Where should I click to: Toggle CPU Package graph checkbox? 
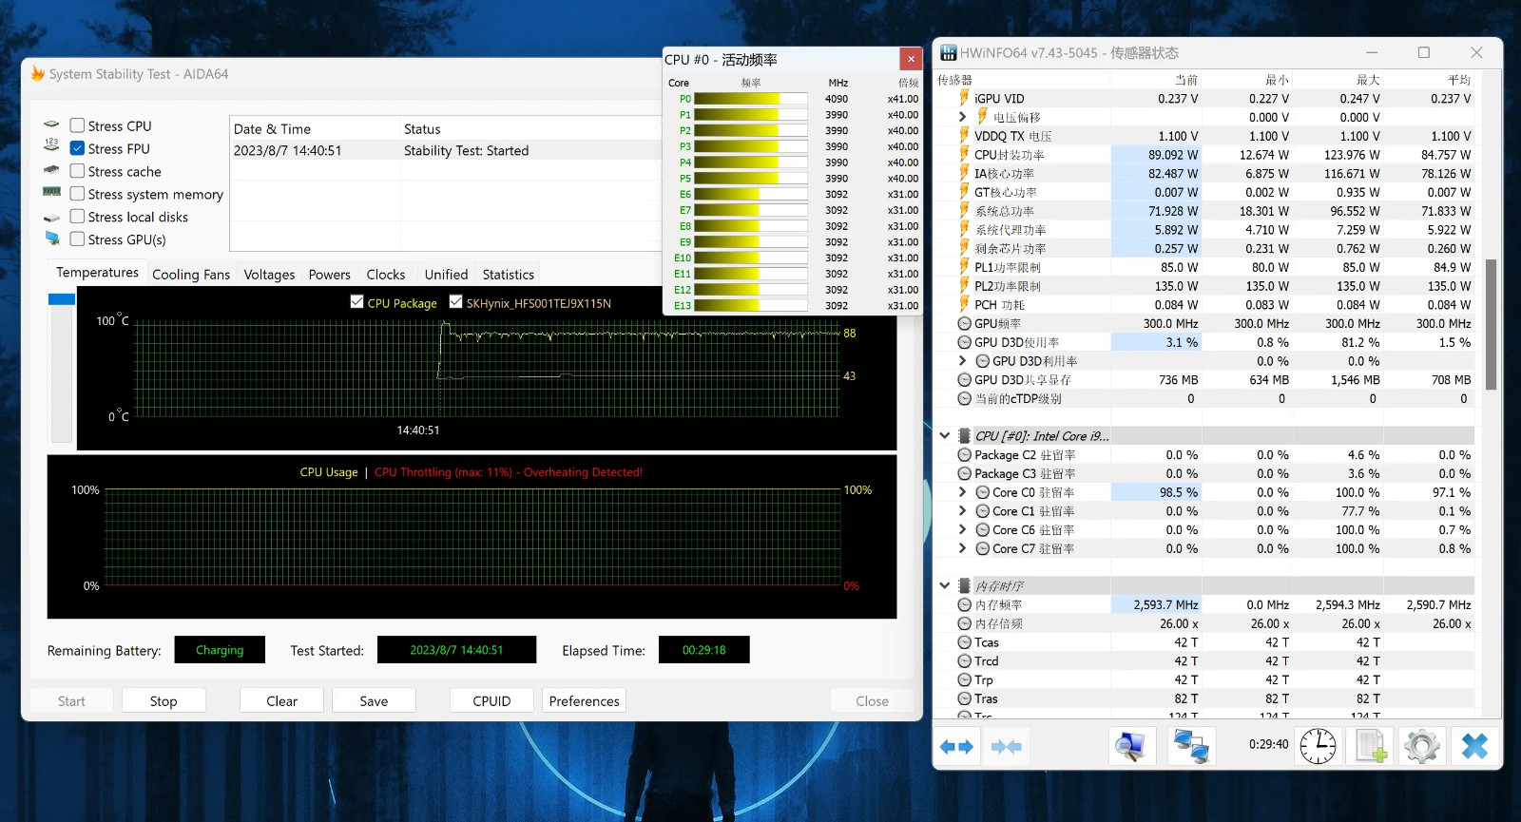357,302
